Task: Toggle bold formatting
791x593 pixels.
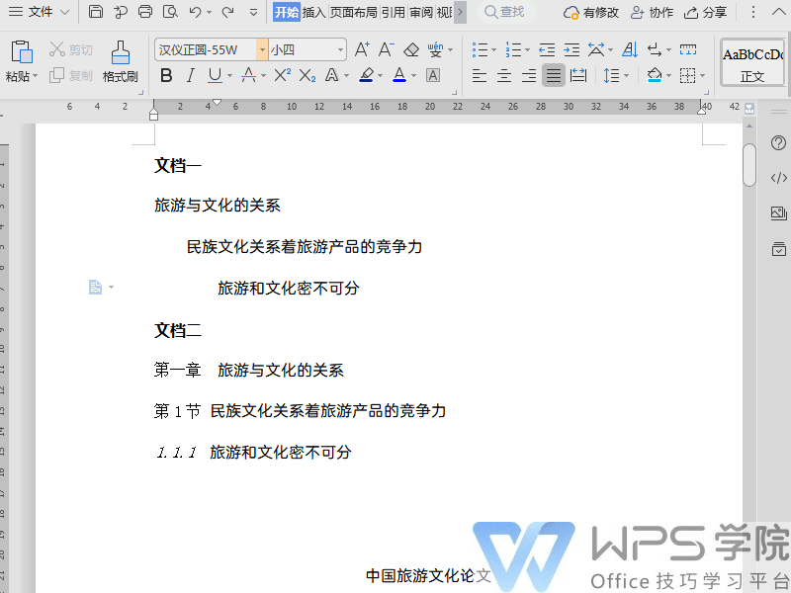Action: point(166,75)
